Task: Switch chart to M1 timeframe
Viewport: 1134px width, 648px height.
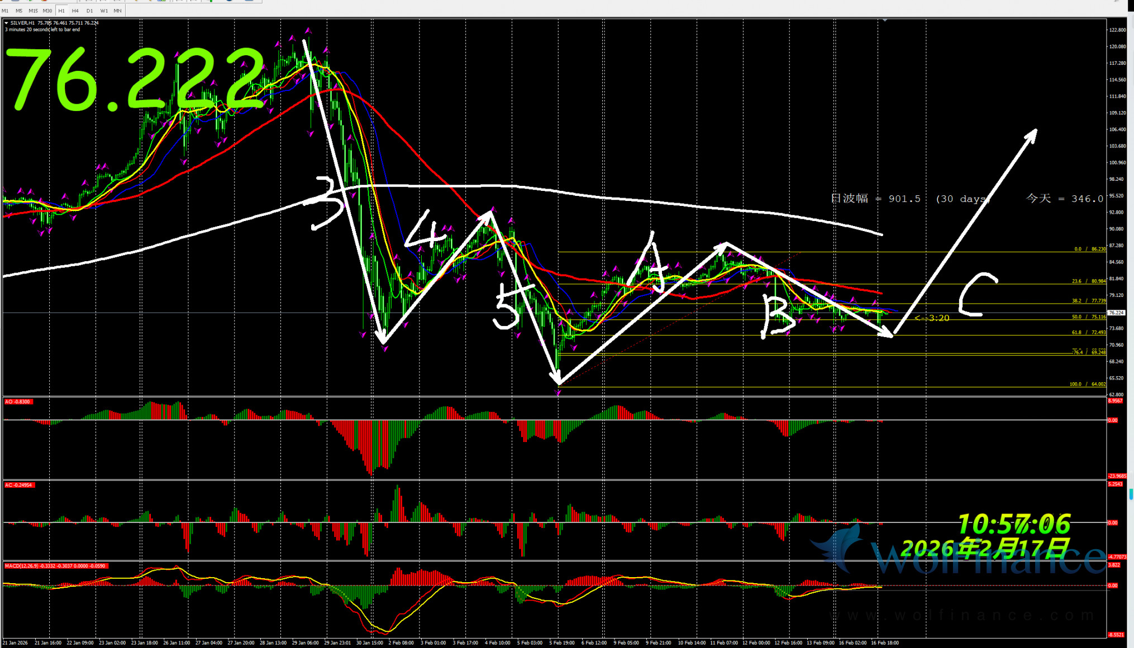Action: point(5,11)
